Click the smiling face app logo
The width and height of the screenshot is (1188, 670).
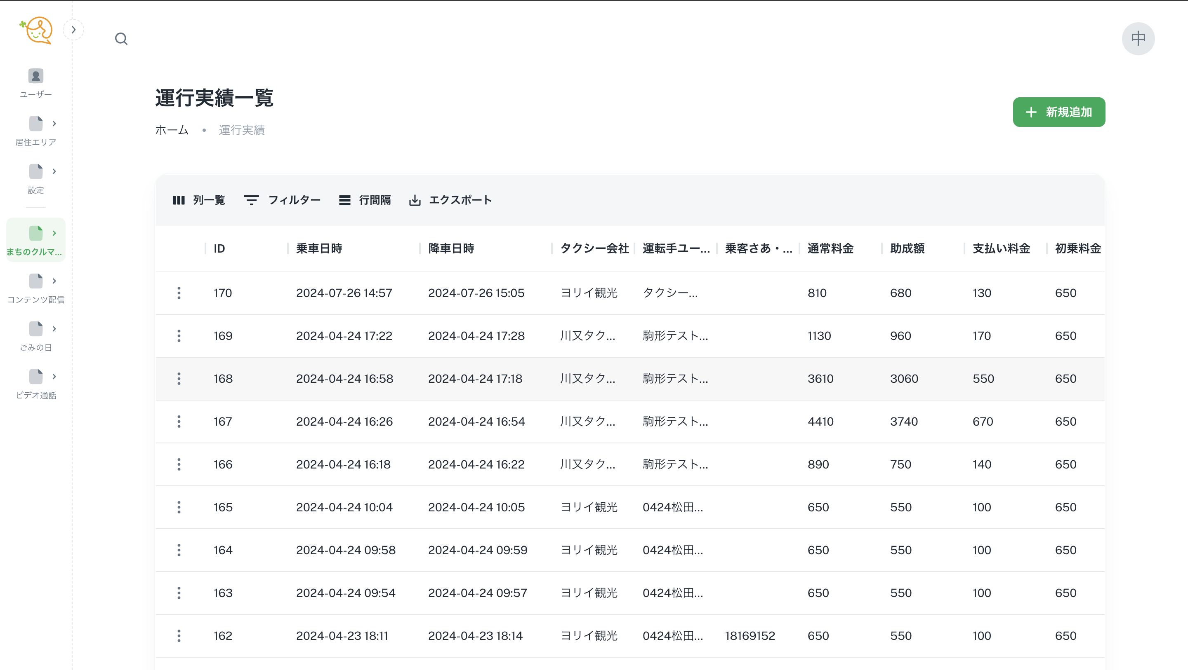click(36, 30)
